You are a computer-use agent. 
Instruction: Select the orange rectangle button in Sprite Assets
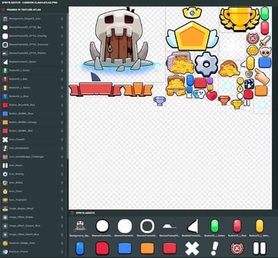tap(147, 249)
